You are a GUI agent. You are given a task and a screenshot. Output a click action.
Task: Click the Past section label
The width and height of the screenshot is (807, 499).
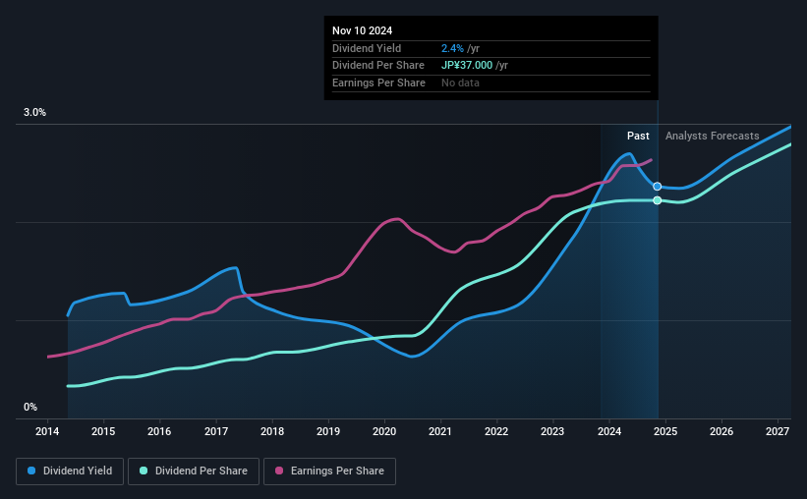[638, 136]
